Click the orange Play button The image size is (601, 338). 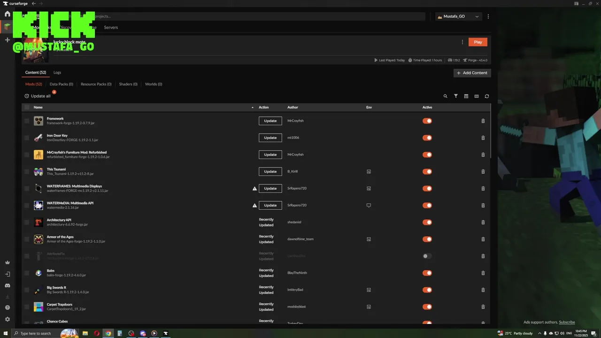click(x=478, y=42)
